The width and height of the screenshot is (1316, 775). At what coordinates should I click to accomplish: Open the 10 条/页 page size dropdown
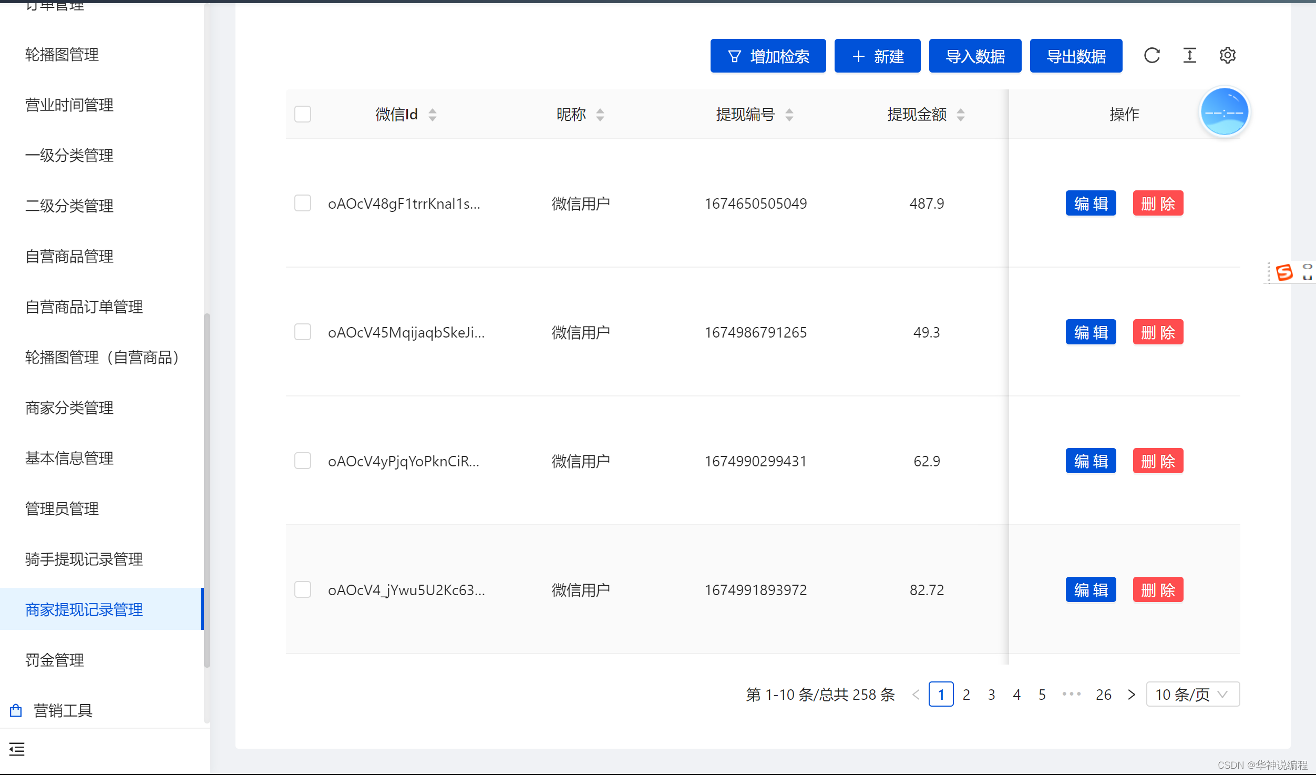pyautogui.click(x=1192, y=695)
